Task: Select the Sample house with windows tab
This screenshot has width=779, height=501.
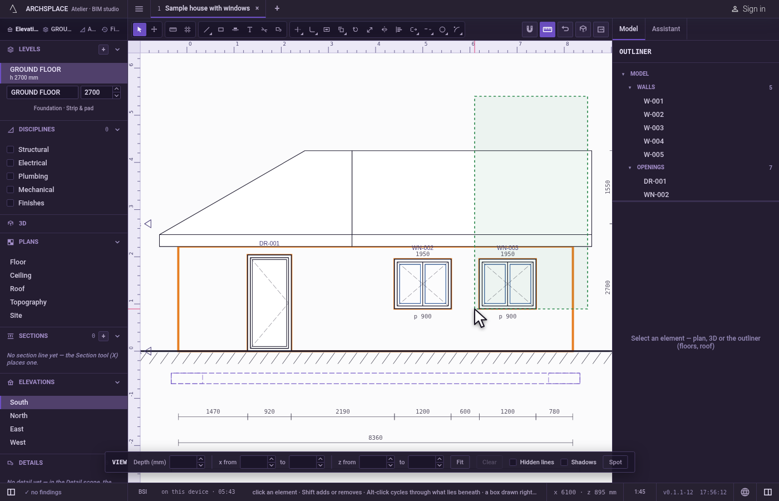Action: (208, 8)
